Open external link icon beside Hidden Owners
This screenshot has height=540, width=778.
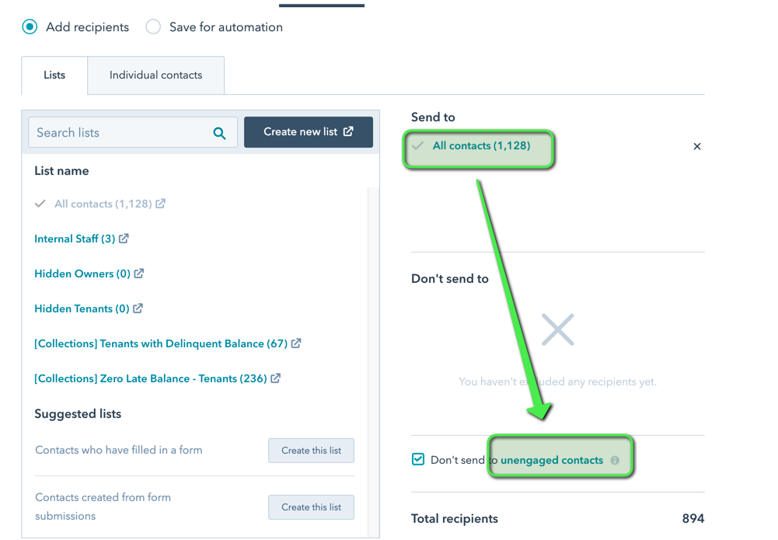point(139,273)
